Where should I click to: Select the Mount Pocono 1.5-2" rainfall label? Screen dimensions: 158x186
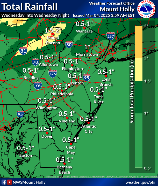tap(53, 30)
